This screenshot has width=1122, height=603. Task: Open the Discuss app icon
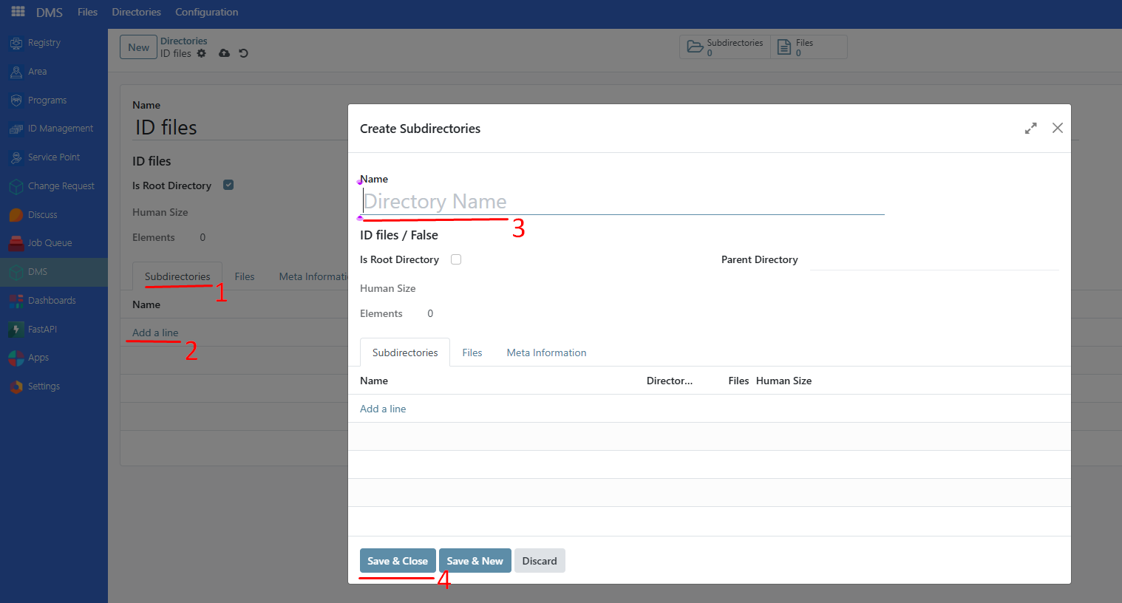(16, 215)
